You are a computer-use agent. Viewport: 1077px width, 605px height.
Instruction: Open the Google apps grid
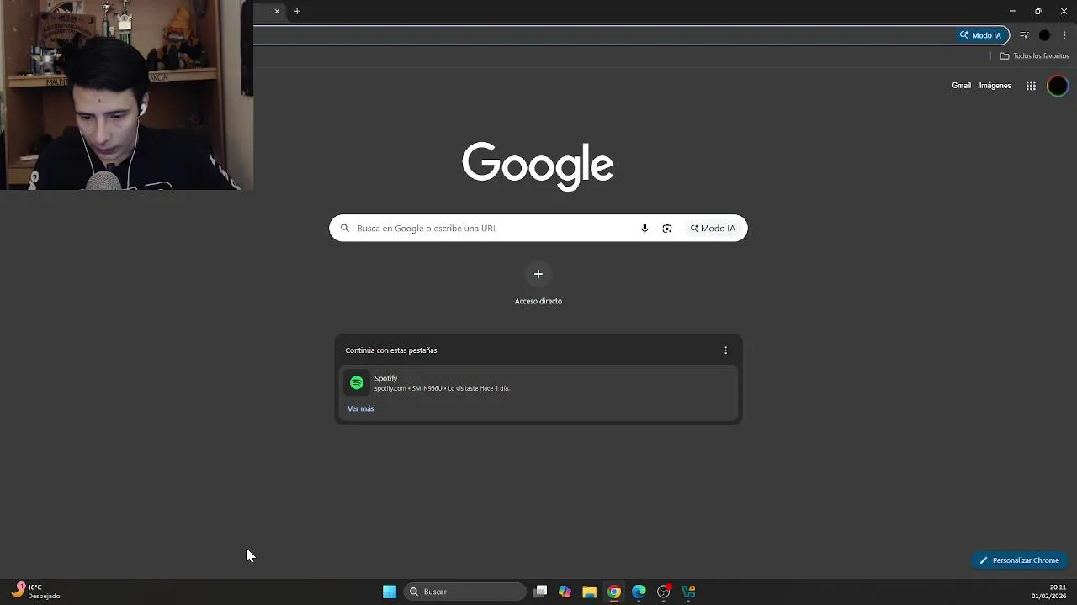pyautogui.click(x=1031, y=86)
